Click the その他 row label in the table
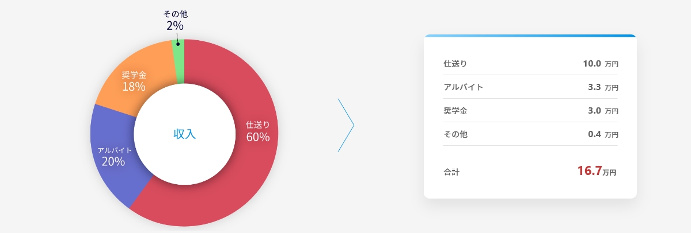691x233 pixels. (455, 134)
